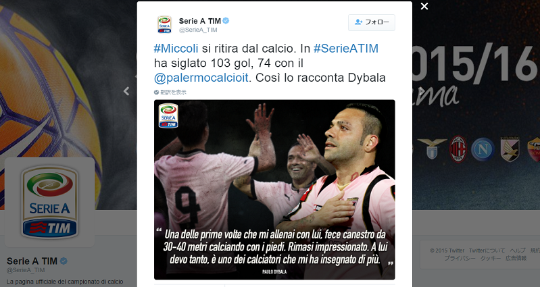The image size is (540, 287).
Task: Click the Lazio eagle crest in header
Action: (432, 149)
